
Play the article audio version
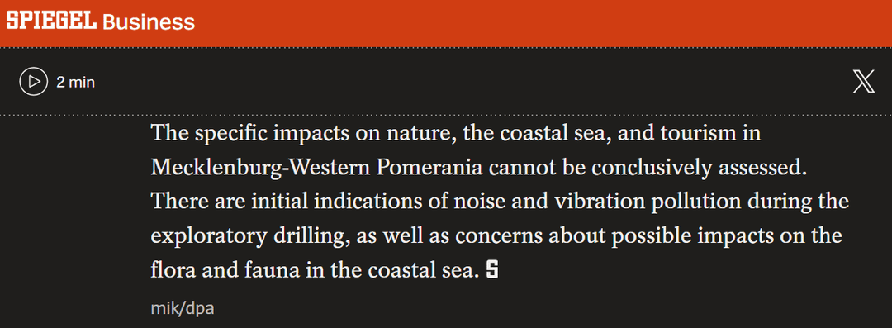pos(34,82)
